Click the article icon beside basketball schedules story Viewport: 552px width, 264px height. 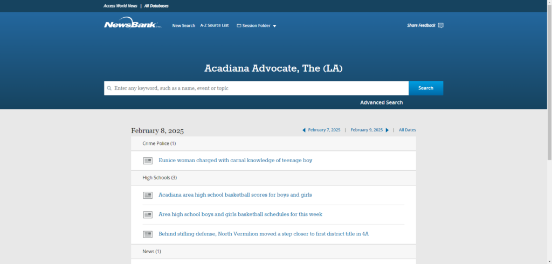point(148,214)
